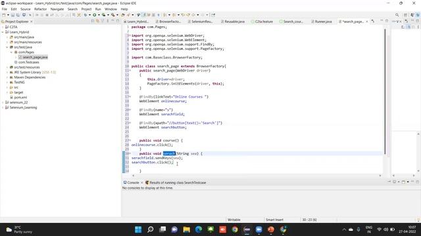Click the taskbar clock and date
Image resolution: width=421 pixels, height=236 pixels.
tap(407, 229)
